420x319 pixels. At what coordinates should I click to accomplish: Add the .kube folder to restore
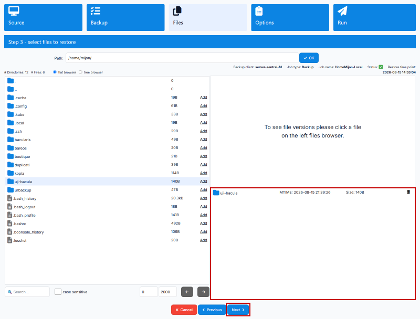click(204, 114)
